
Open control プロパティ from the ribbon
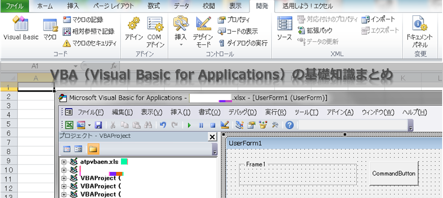click(x=234, y=20)
